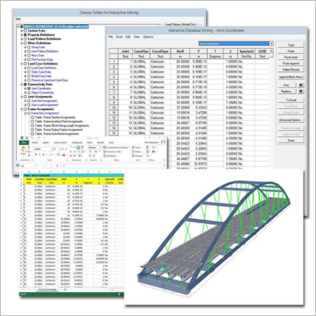
Task: Click the Delete cells icon in Excel
Action: point(133,152)
